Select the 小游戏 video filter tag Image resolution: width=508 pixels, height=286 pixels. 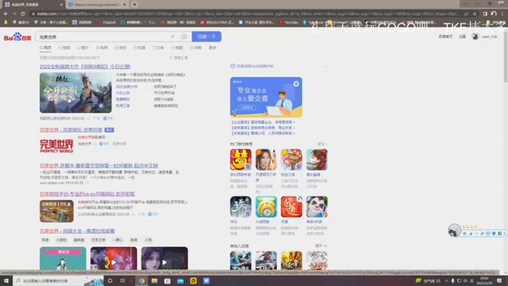61,240
